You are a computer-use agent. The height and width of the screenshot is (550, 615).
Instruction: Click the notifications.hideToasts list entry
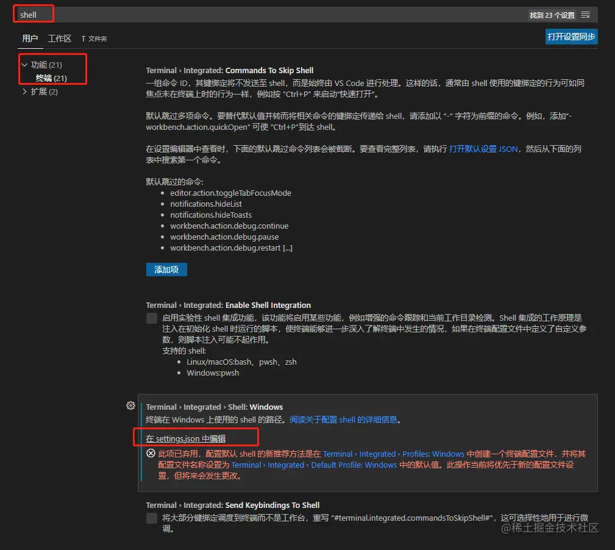click(x=211, y=215)
